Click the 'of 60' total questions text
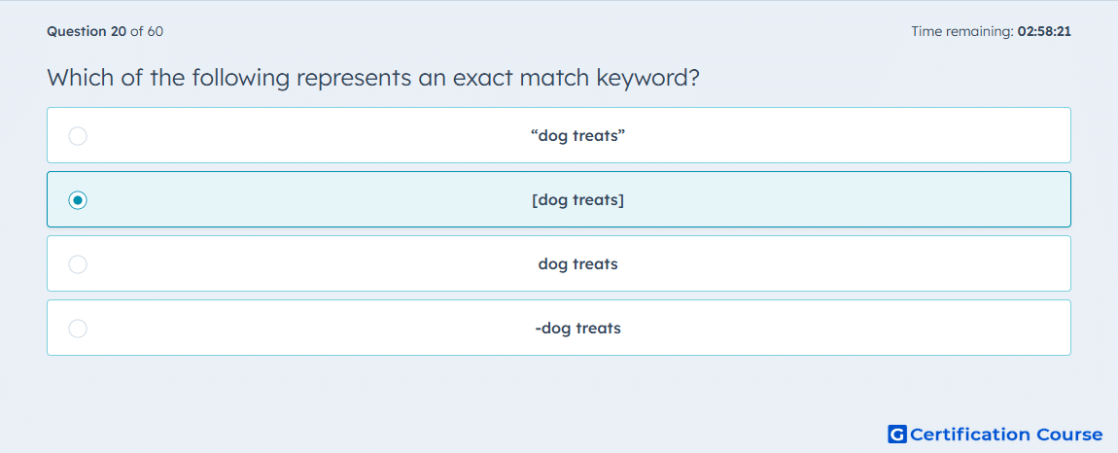 [147, 31]
